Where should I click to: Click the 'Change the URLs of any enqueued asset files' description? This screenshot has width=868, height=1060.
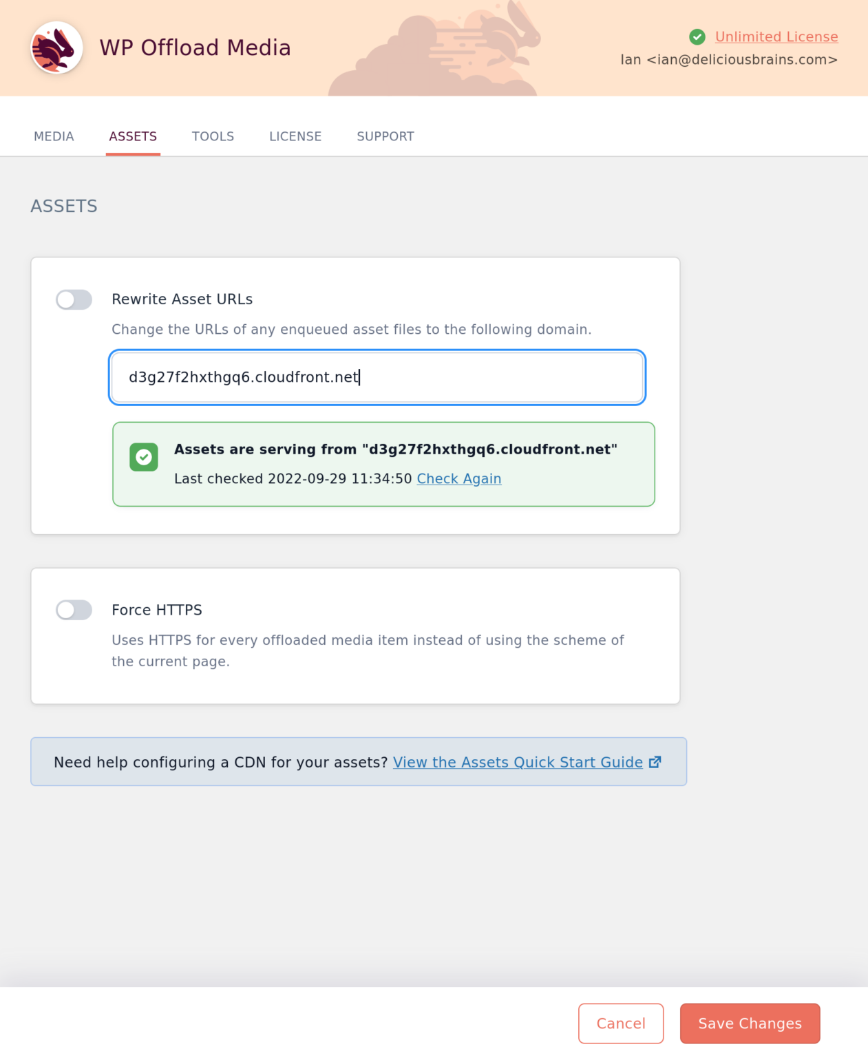(x=352, y=330)
